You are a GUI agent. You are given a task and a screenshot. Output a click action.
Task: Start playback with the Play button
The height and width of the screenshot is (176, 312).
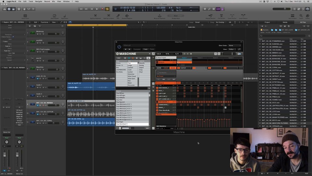click(97, 9)
